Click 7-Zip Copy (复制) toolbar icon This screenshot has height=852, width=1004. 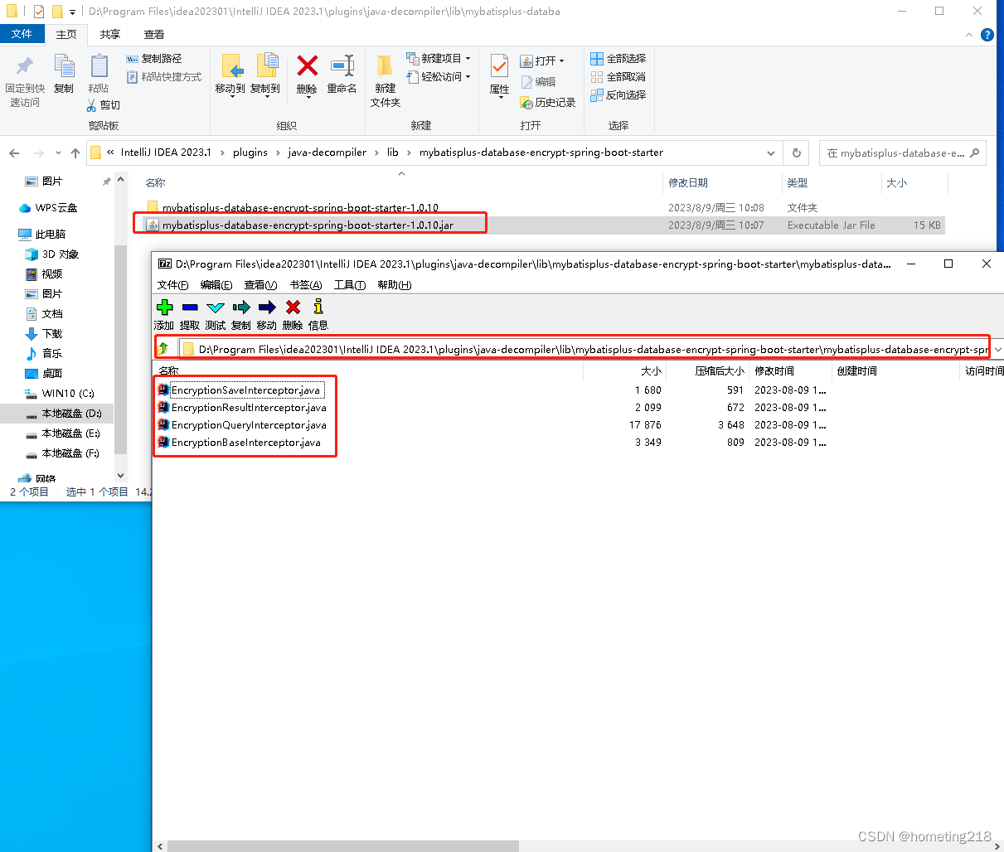pos(241,307)
